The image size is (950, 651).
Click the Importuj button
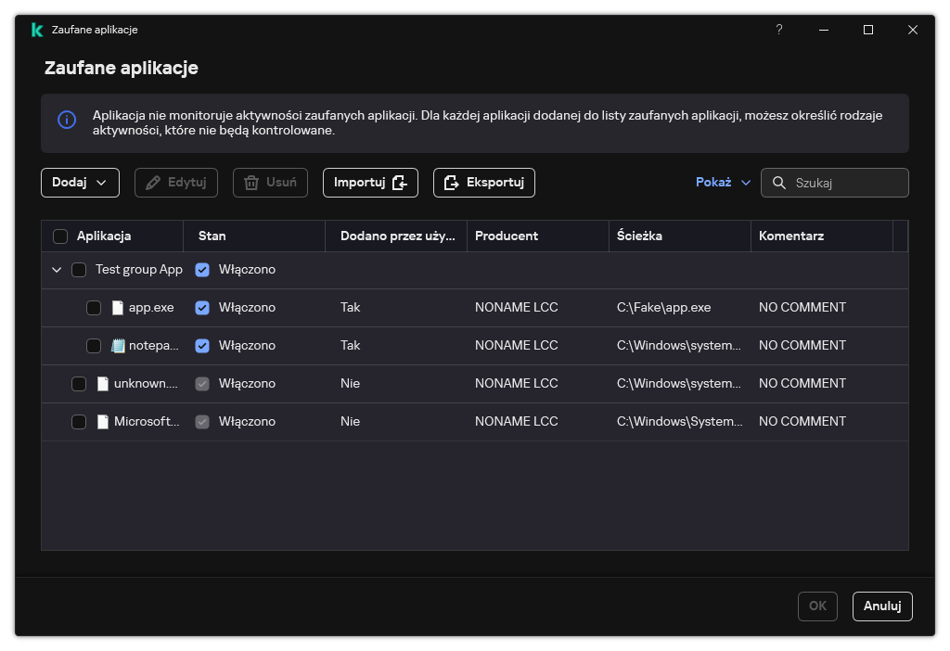point(370,183)
